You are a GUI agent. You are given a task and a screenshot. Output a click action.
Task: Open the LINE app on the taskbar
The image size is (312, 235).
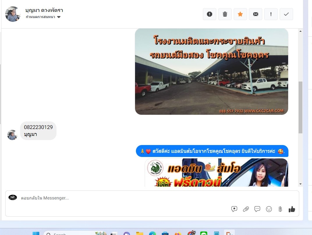pyautogui.click(x=204, y=234)
